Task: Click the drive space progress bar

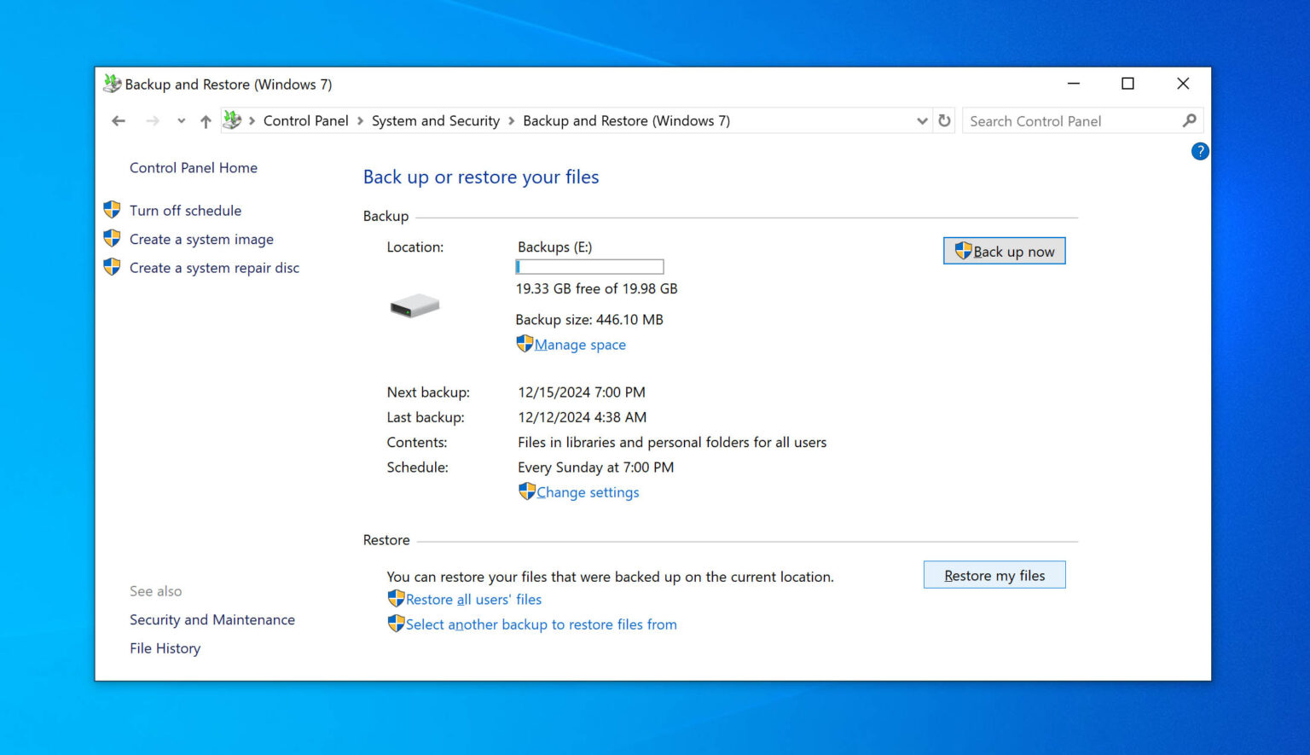Action: point(589,266)
